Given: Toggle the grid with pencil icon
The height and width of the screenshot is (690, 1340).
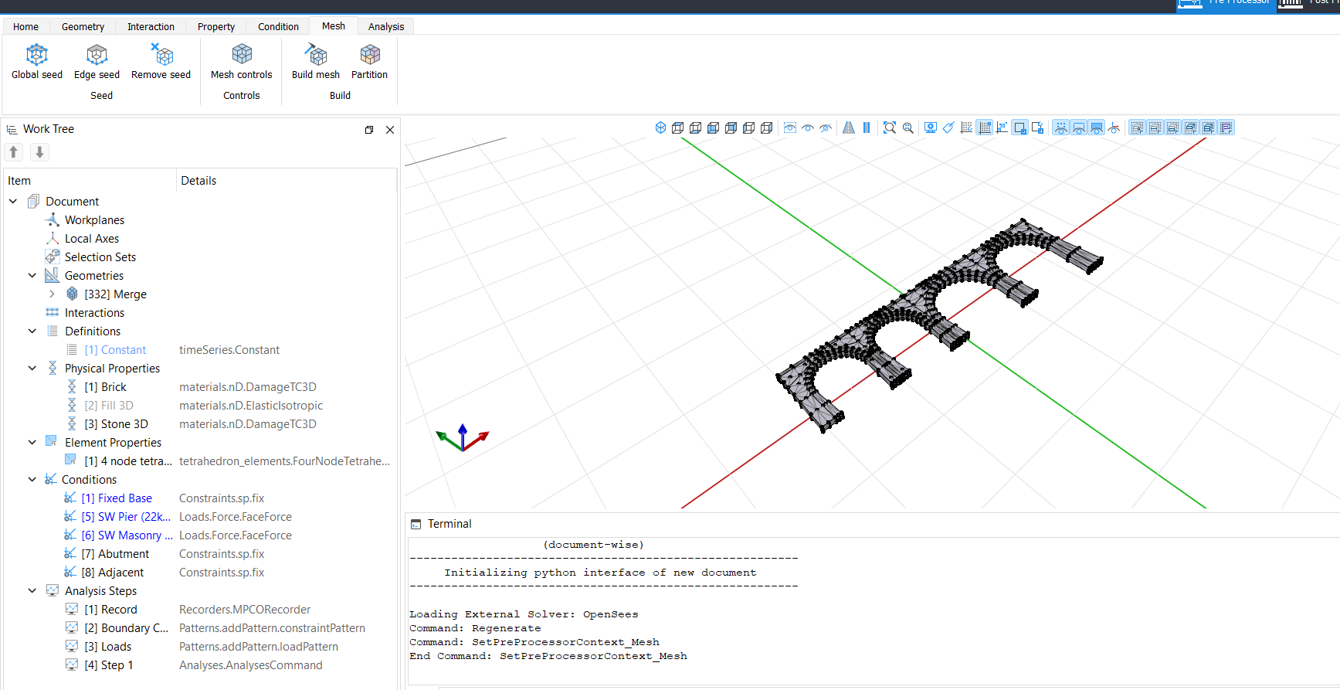Looking at the screenshot, I should [x=966, y=127].
